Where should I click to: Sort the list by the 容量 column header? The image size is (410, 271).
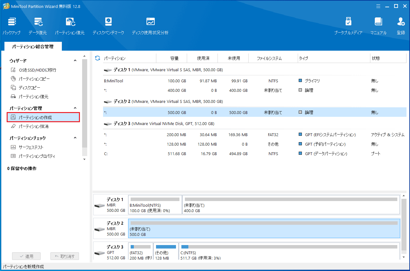[174, 58]
